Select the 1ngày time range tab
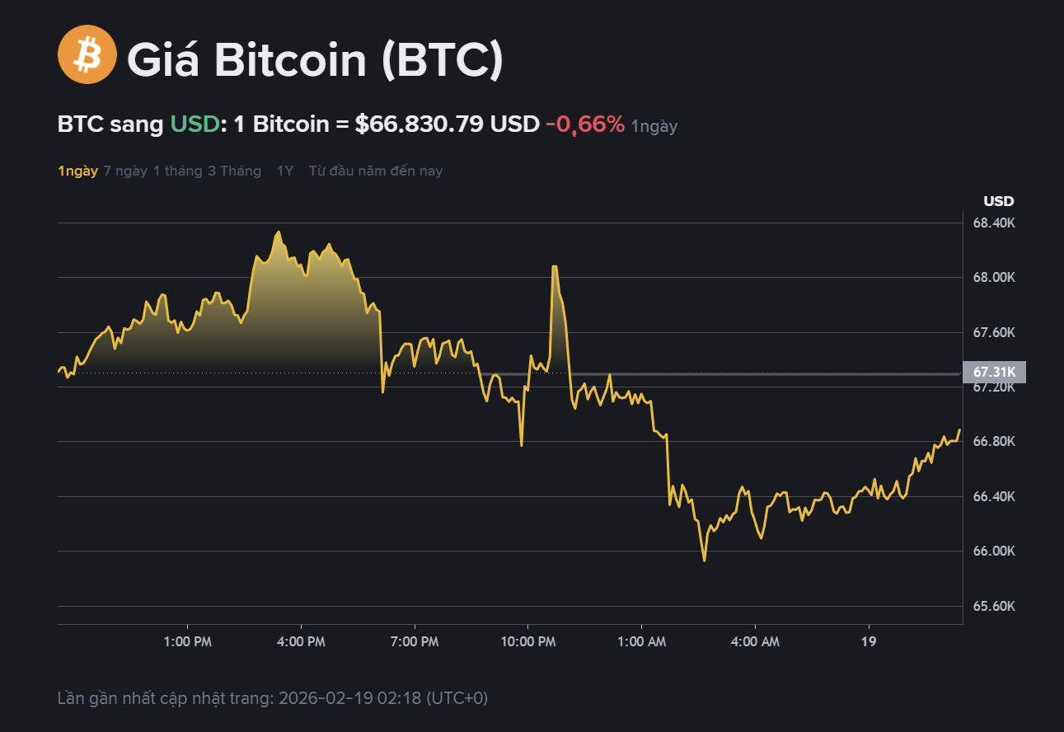Screen dimensions: 1064x732 point(77,171)
